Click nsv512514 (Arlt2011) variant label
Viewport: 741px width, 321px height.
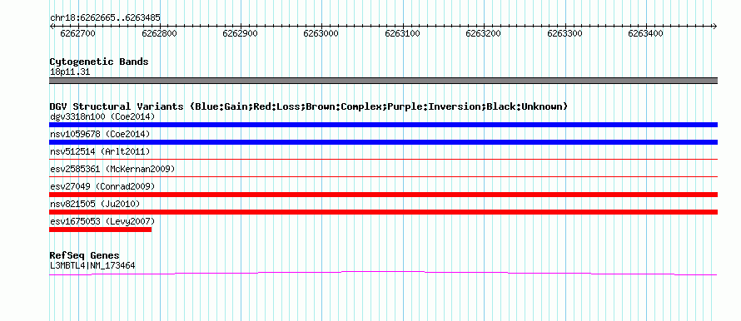click(100, 151)
